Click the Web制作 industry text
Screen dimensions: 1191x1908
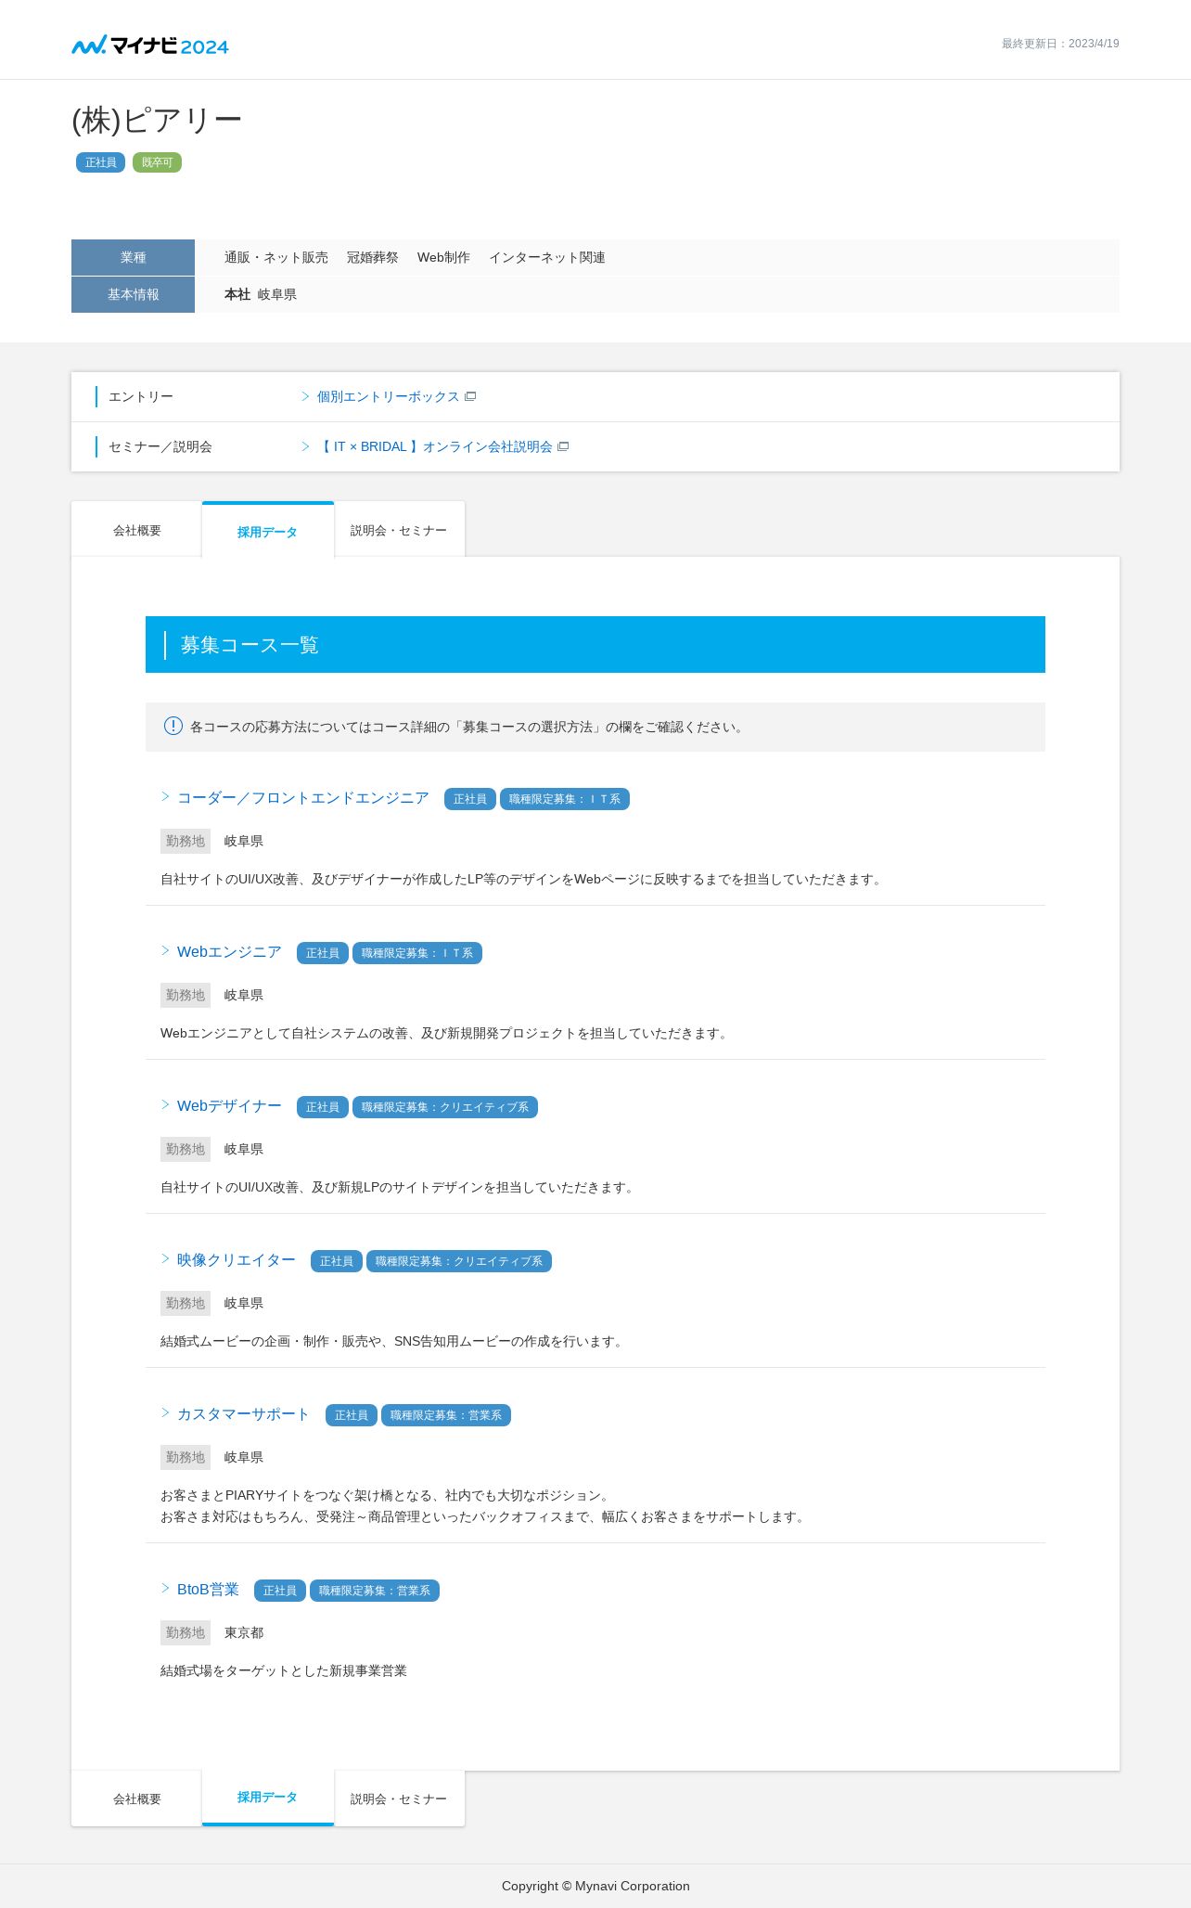point(443,257)
